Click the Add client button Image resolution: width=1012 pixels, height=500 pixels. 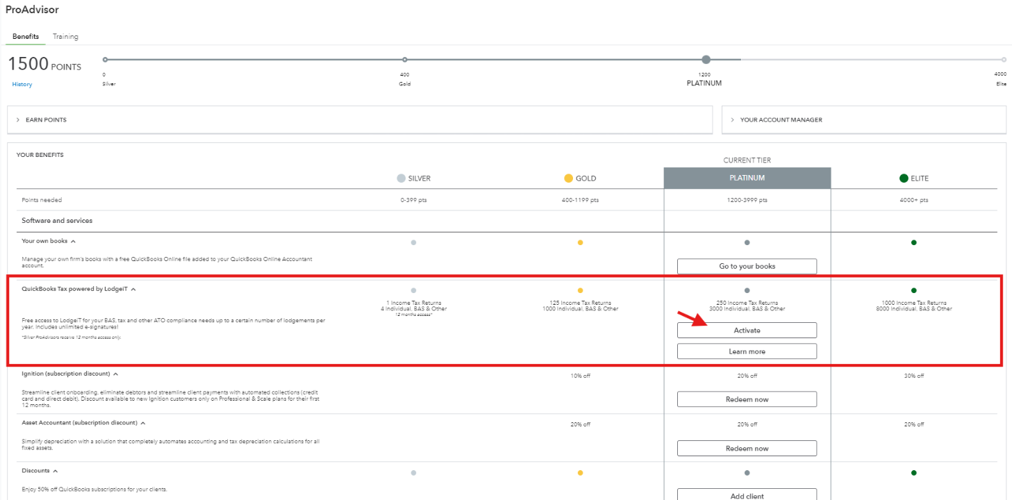click(747, 495)
